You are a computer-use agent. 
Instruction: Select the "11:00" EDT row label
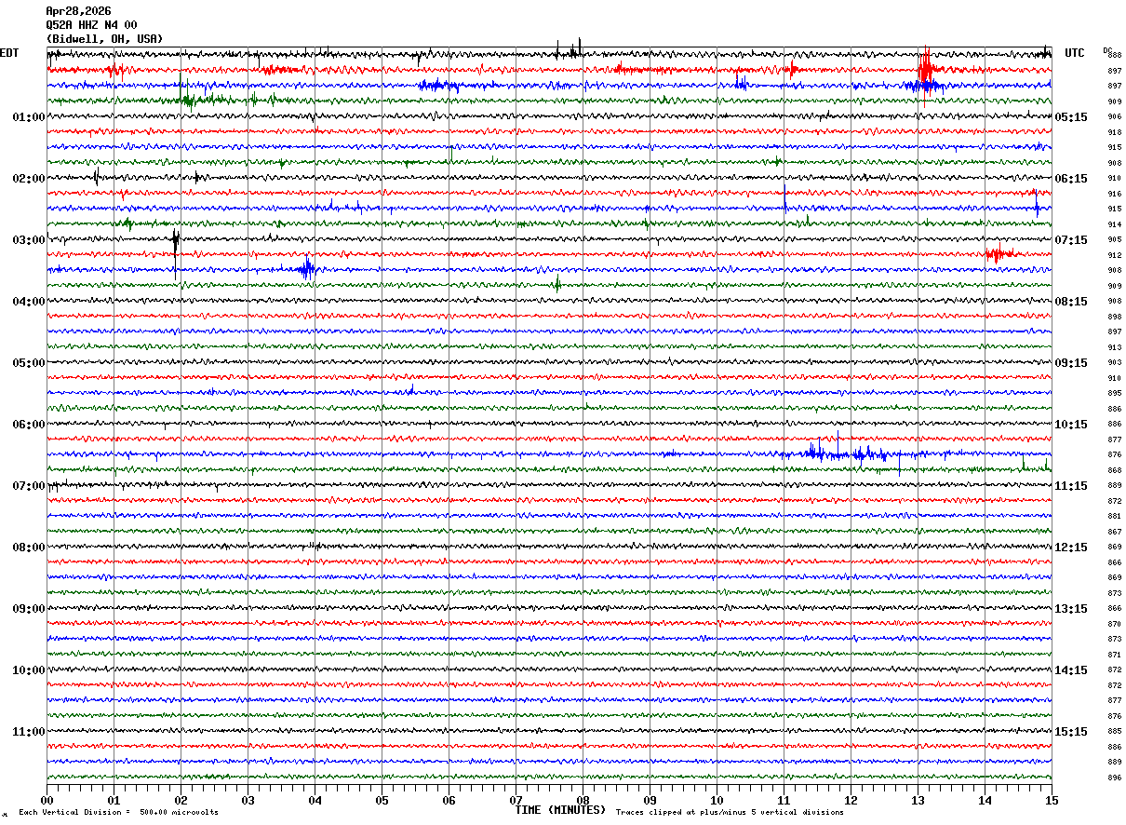[28, 732]
